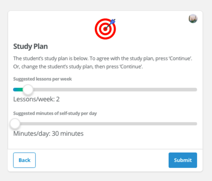
Task: Click the 'Minutes/day: 30 minutes' value label
Action: 48,134
